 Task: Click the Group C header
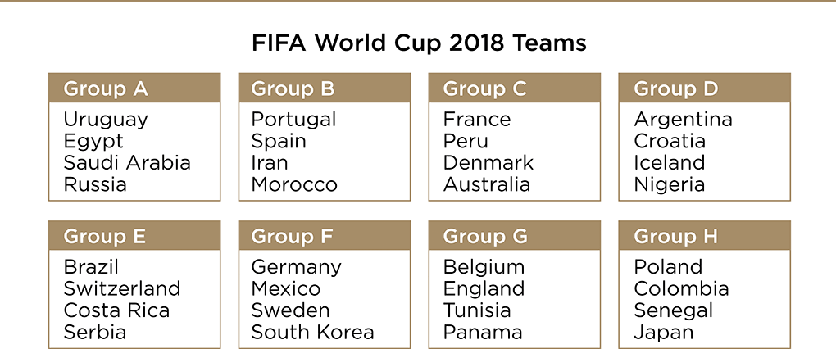coord(484,88)
